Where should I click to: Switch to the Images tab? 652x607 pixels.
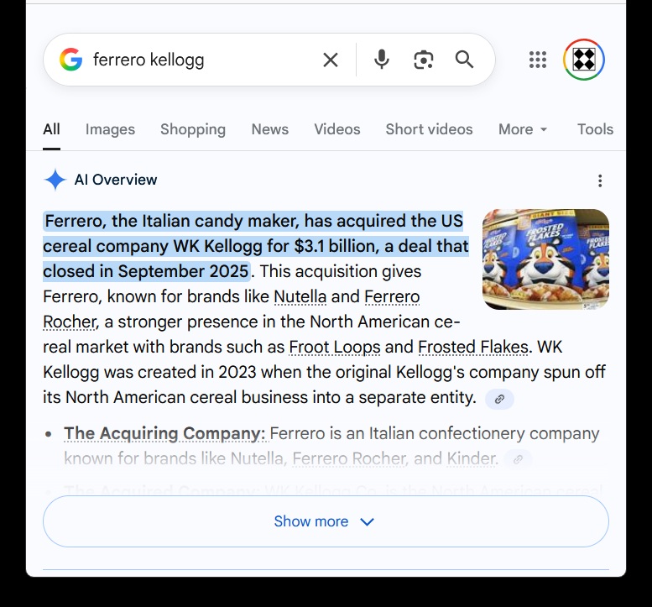[x=110, y=129]
